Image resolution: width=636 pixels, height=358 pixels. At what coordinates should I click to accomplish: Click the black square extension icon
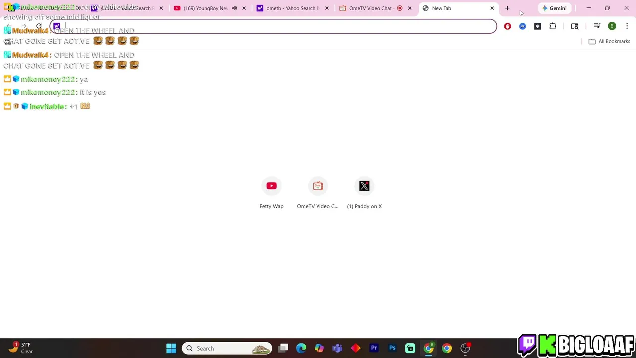(x=537, y=26)
